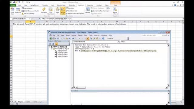Open the Dosya (File) tab
Image resolution: width=194 pixels, height=109 pixels.
13,5
